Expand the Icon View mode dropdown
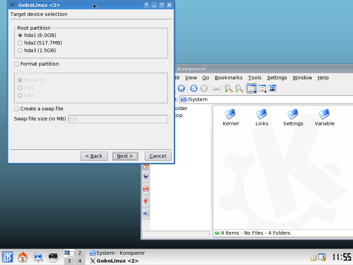This screenshot has width=353, height=265. (x=255, y=92)
